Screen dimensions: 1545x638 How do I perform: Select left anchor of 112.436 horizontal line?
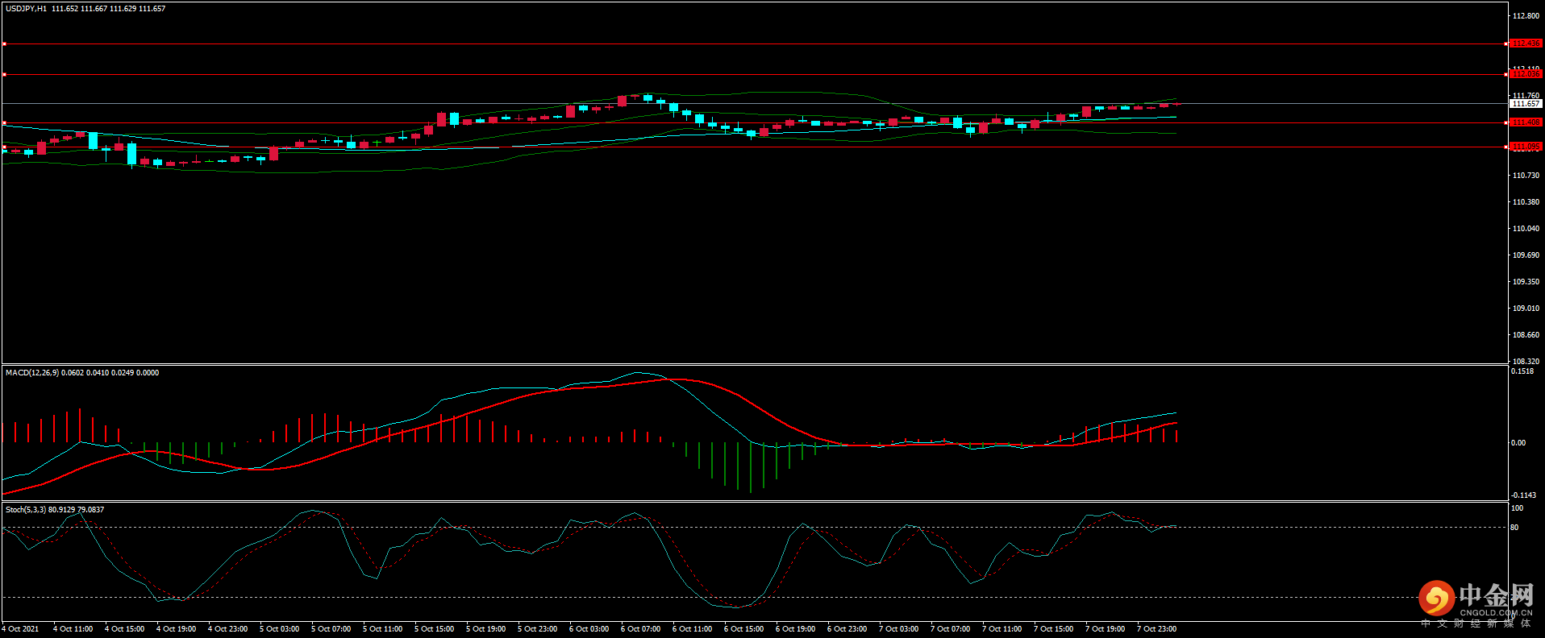tap(4, 43)
